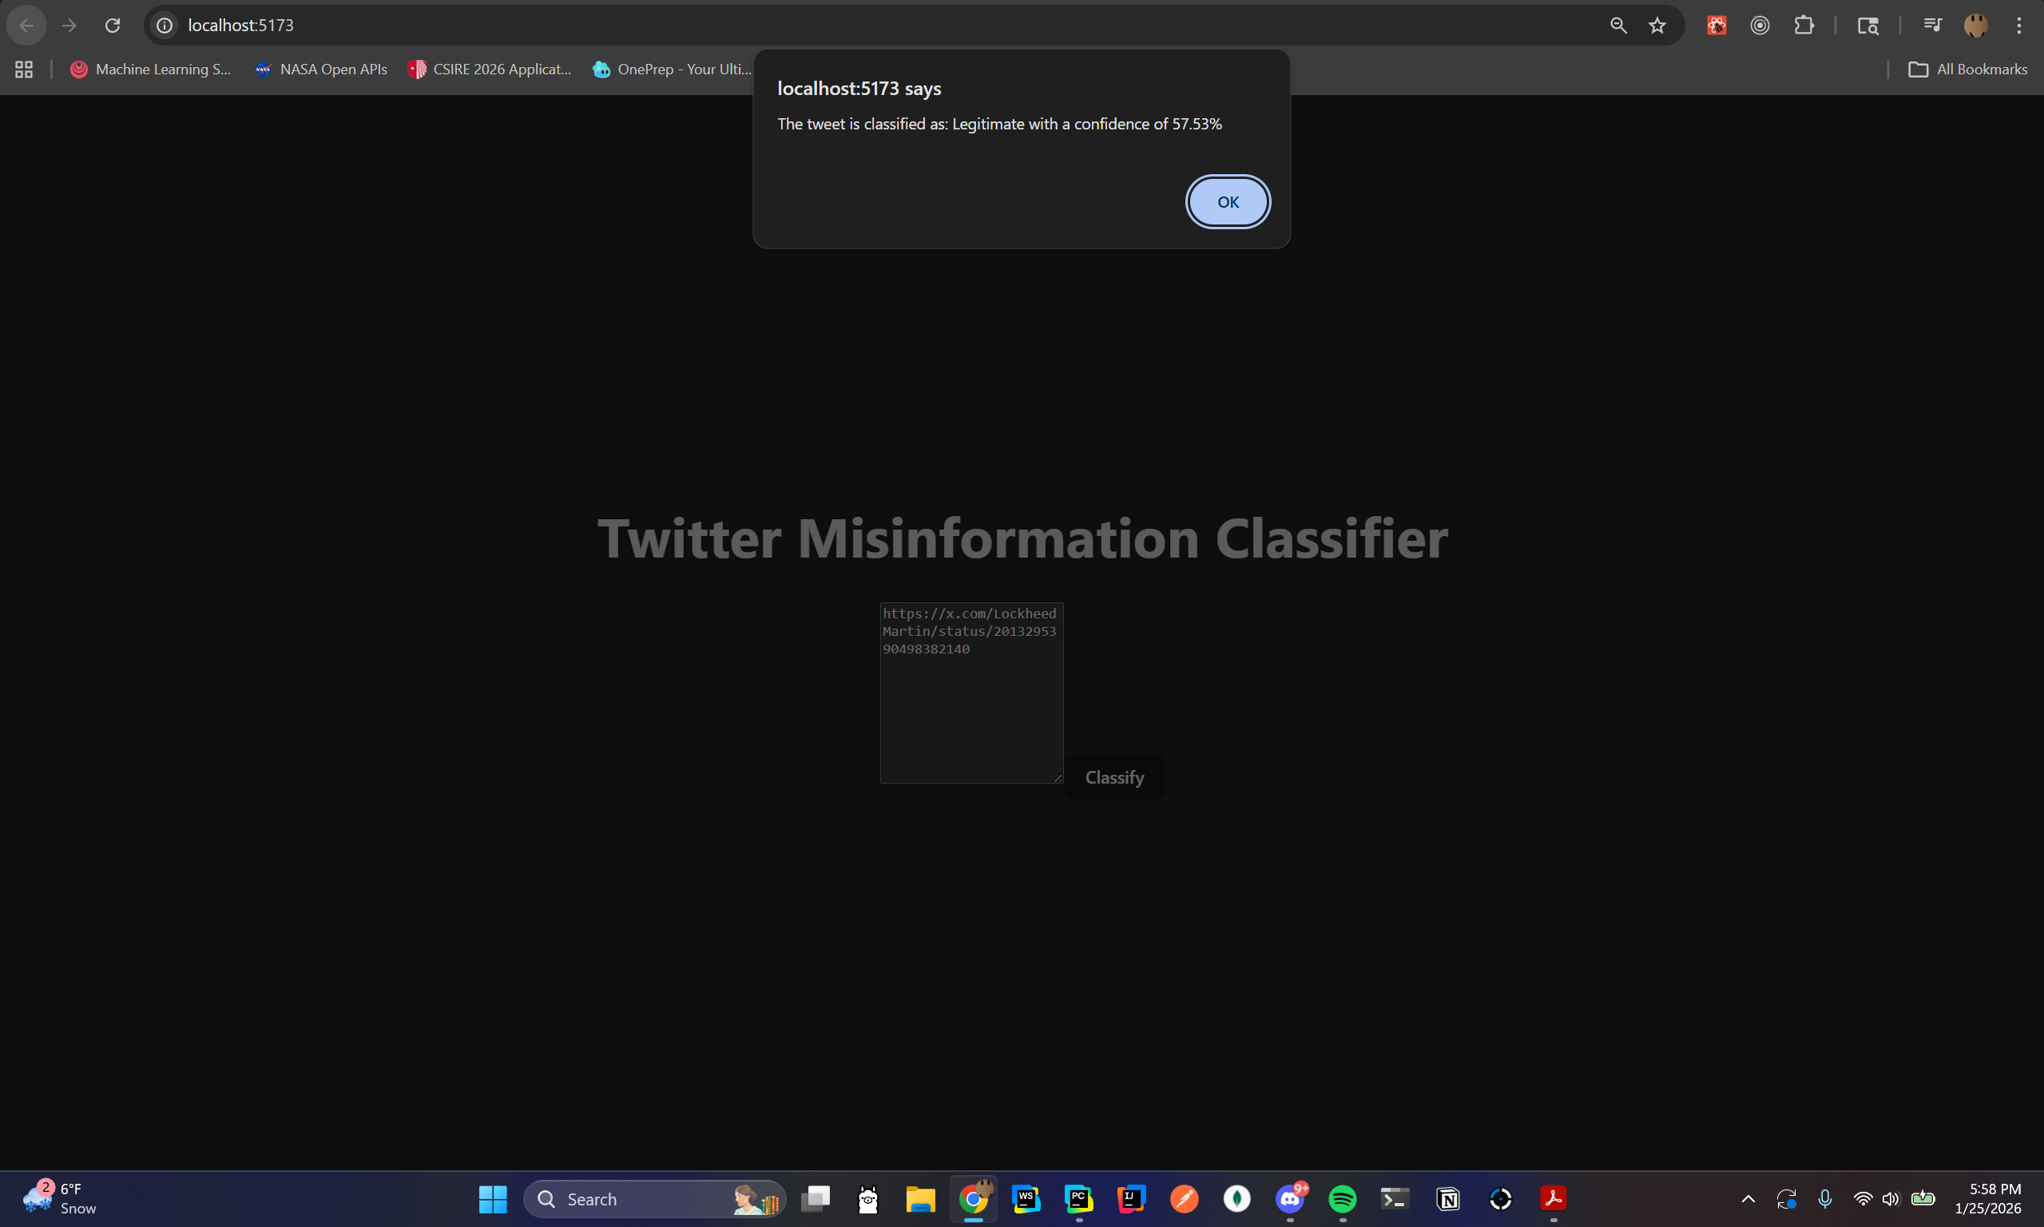The image size is (2044, 1227).
Task: Bookmark this page with star icon
Action: click(x=1657, y=26)
